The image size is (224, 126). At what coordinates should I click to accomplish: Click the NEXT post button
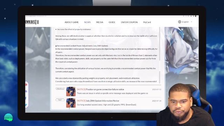tap(60, 100)
